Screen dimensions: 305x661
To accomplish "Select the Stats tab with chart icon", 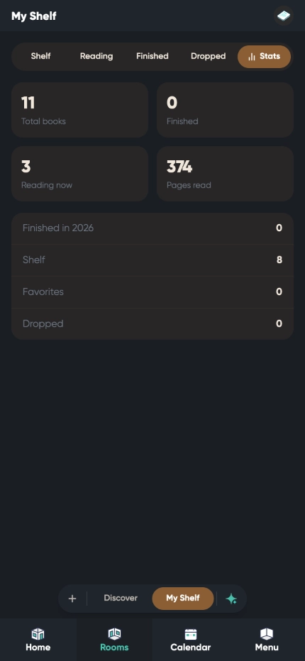I will 264,57.
